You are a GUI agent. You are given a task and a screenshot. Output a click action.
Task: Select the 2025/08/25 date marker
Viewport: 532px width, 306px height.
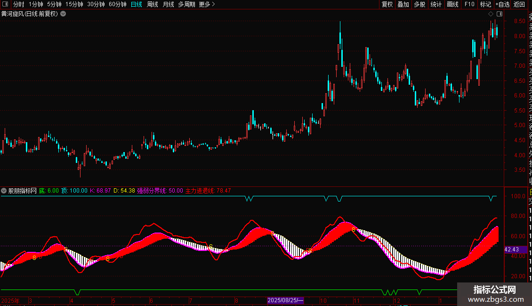click(x=285, y=300)
